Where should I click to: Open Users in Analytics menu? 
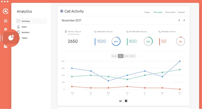pos(24,27)
